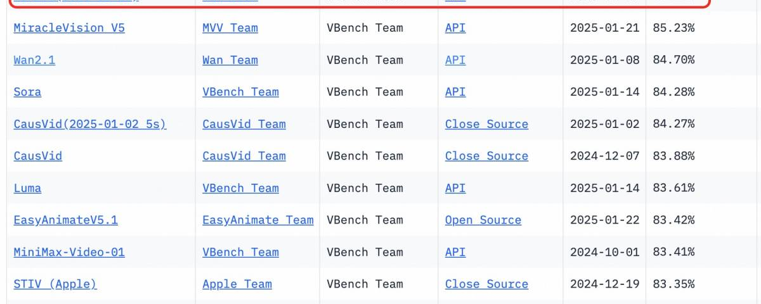
Task: Open the MiniMax-Video-01 model link
Action: (x=69, y=252)
